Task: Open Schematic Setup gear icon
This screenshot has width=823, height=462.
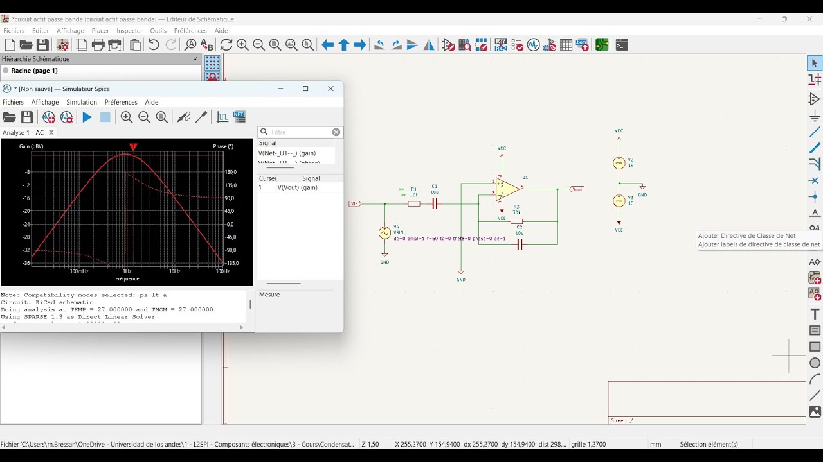Action: [x=62, y=45]
